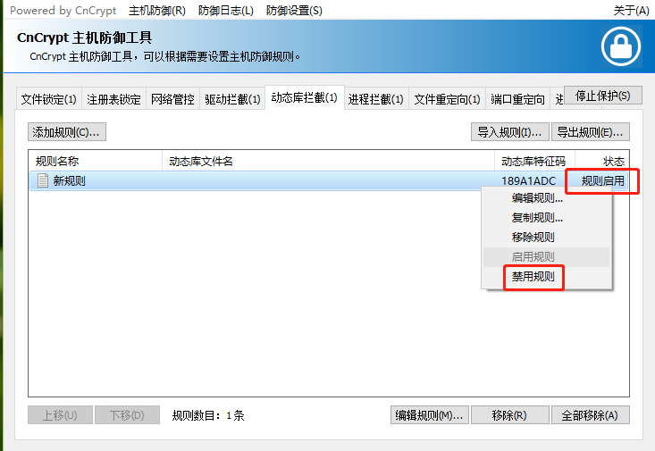Switch to the 文件重定向(1) tab
The width and height of the screenshot is (655, 451).
(x=447, y=99)
